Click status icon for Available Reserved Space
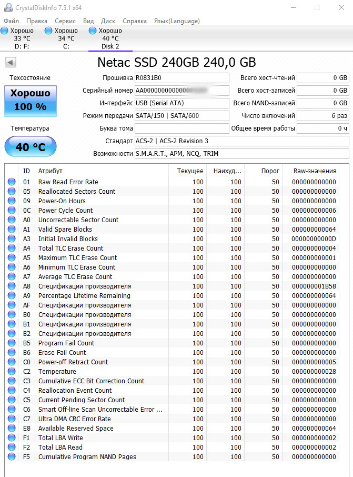 coord(12,429)
